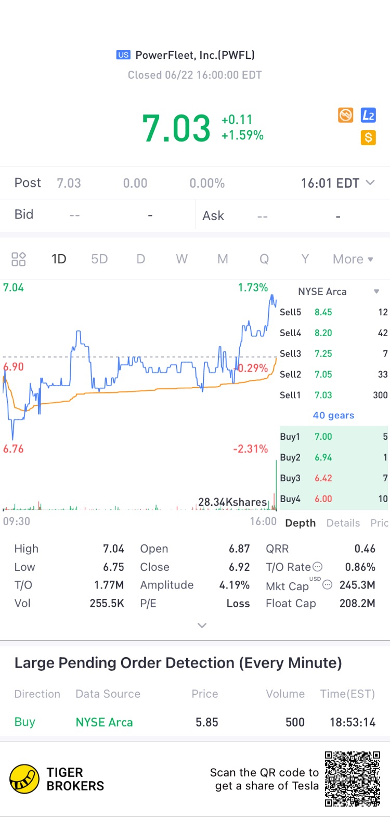390x817 pixels.
Task: Tap the US market flag badge
Action: (x=123, y=55)
